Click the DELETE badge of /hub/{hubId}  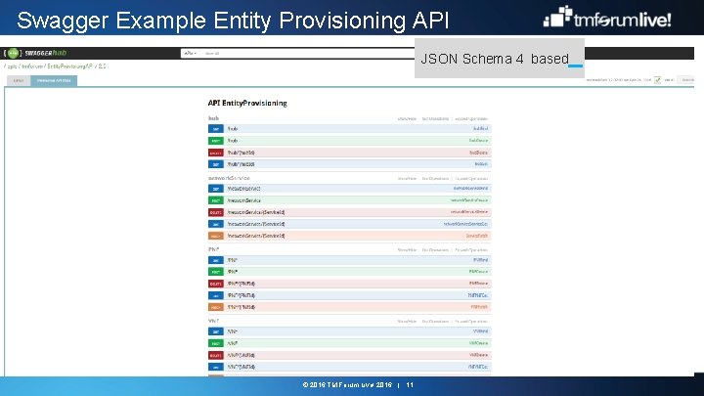point(216,153)
